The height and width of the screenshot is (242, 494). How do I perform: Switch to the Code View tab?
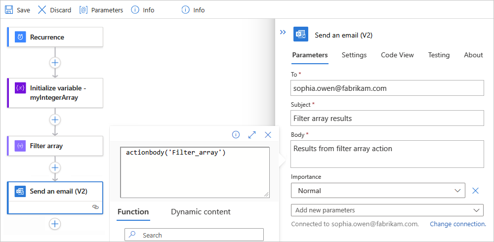[x=397, y=55]
